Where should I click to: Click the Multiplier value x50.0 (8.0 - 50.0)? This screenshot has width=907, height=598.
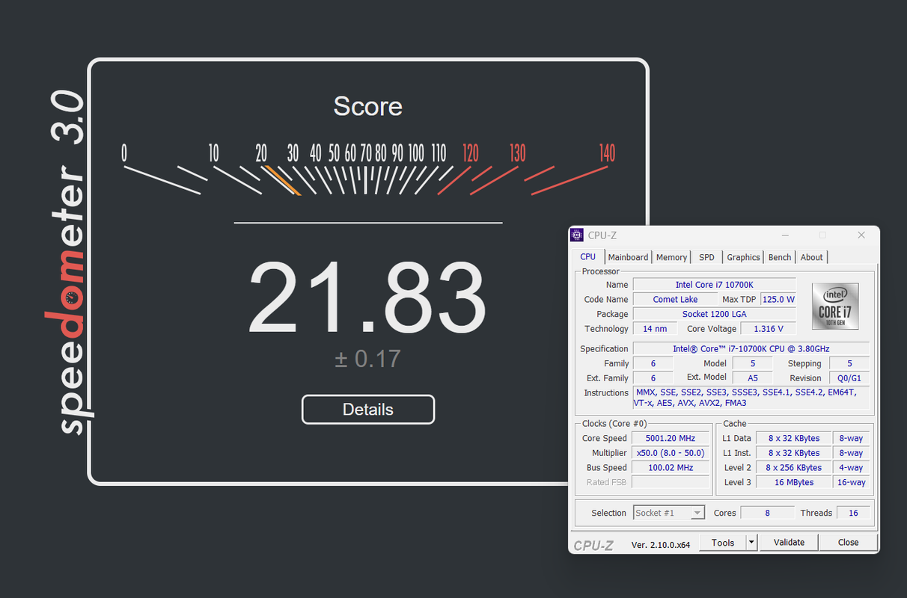(x=671, y=453)
